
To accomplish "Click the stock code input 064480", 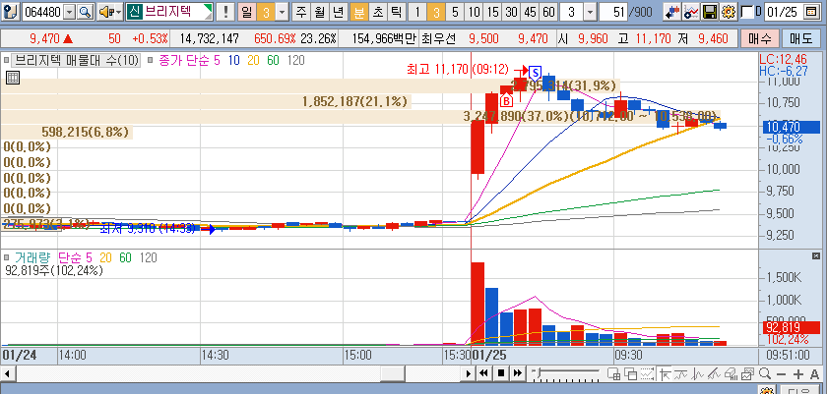I will (x=42, y=12).
